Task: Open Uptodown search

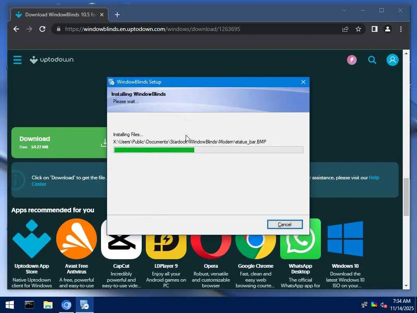Action: (372, 60)
